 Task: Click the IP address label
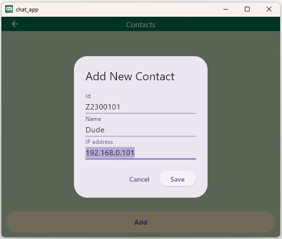(99, 142)
